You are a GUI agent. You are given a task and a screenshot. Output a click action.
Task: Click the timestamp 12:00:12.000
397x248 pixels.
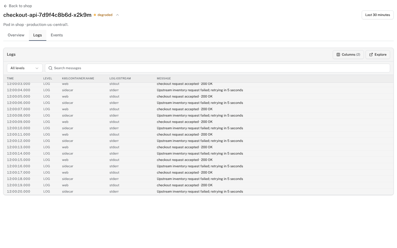tap(18, 141)
